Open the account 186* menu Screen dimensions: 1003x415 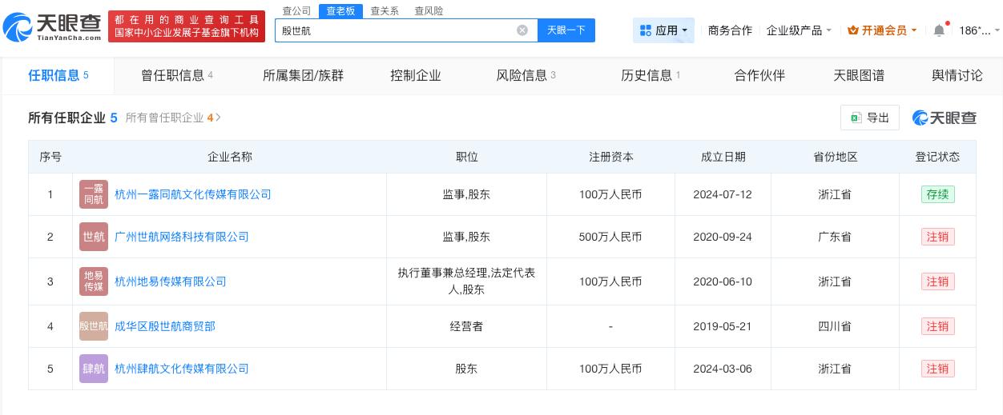(x=979, y=30)
